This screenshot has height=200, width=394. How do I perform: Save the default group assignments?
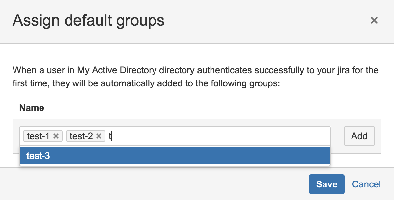point(326,184)
